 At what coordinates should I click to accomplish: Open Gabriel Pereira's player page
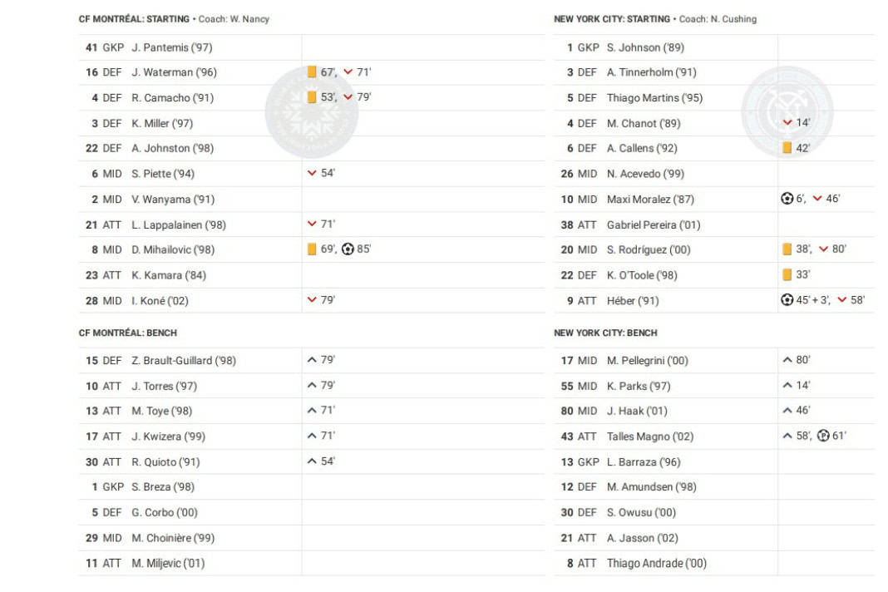(x=654, y=224)
